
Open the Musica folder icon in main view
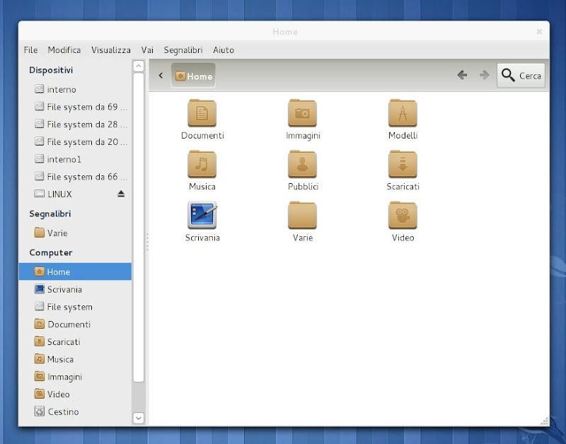click(x=202, y=164)
